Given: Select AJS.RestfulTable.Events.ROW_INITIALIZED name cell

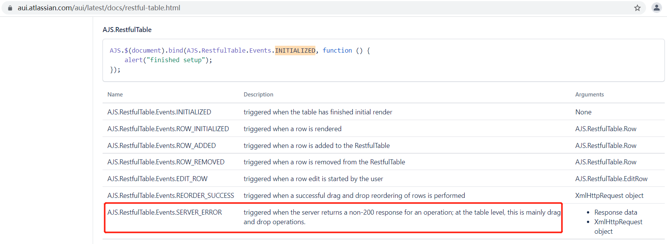Looking at the screenshot, I should (168, 129).
